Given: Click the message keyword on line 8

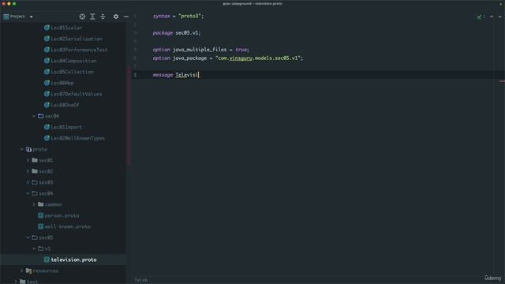Looking at the screenshot, I should pyautogui.click(x=163, y=75).
